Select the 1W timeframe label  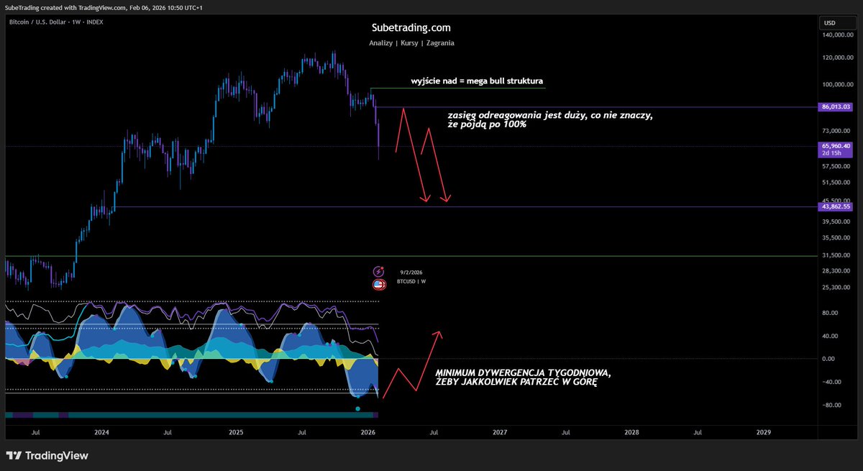[x=76, y=22]
